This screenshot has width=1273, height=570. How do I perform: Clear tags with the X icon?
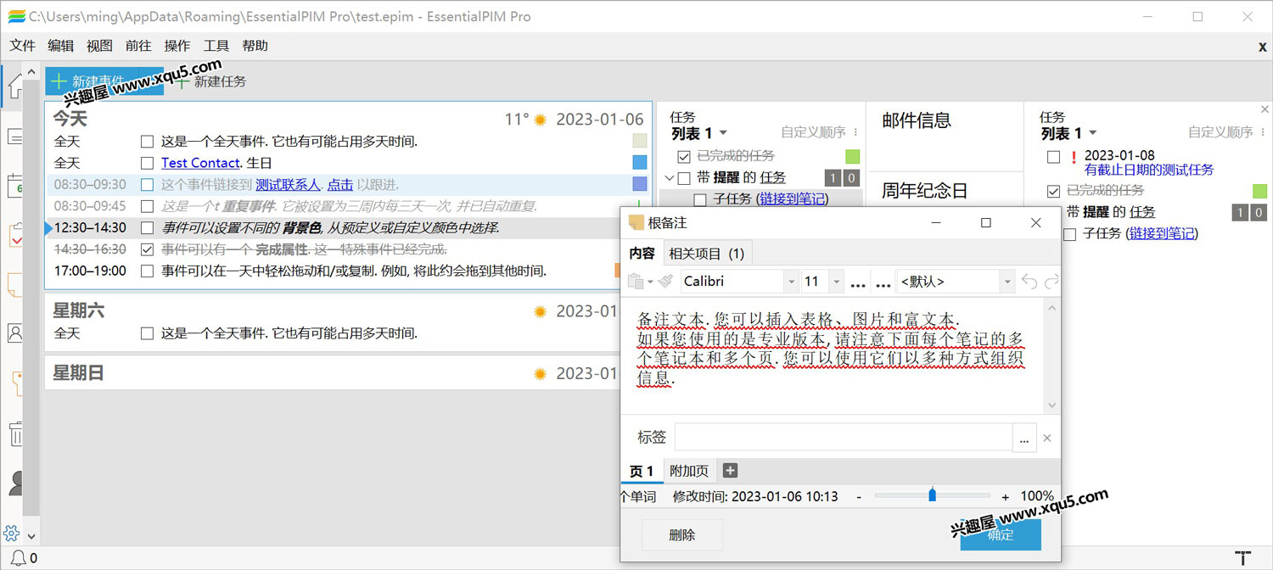tap(1047, 439)
